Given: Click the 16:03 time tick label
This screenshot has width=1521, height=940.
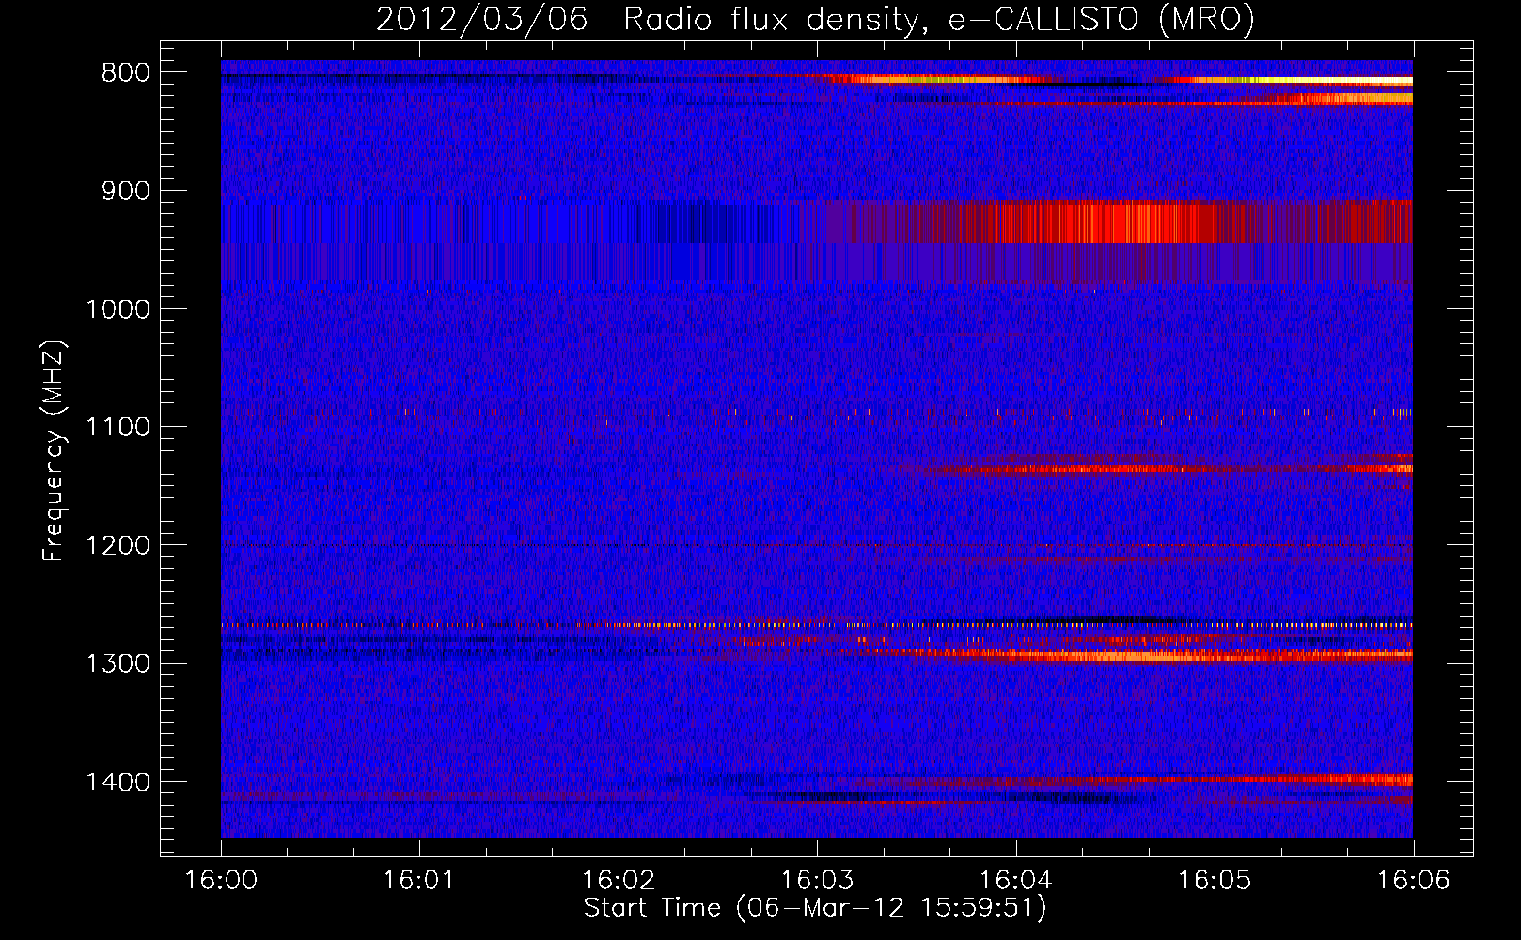Looking at the screenshot, I should 817,881.
